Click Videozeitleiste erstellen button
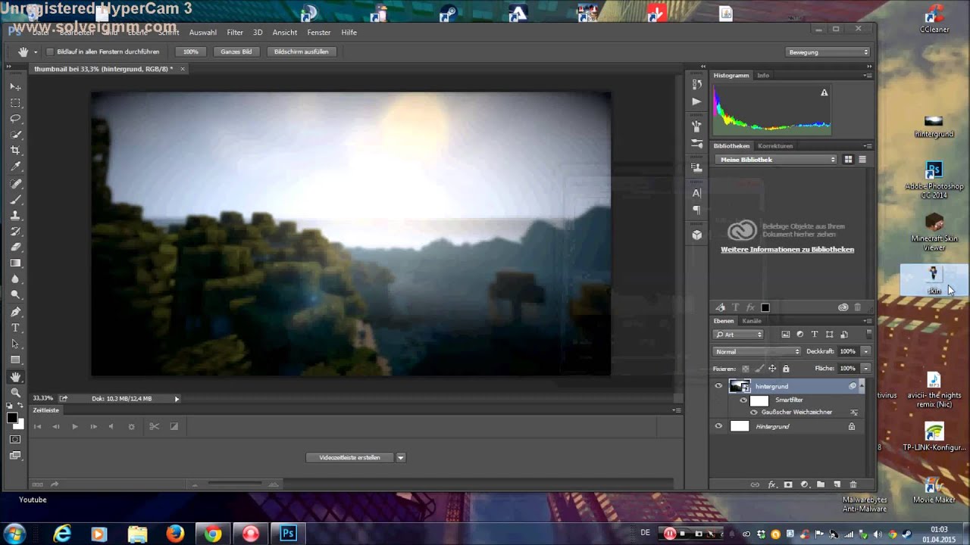This screenshot has width=970, height=545. [x=350, y=457]
